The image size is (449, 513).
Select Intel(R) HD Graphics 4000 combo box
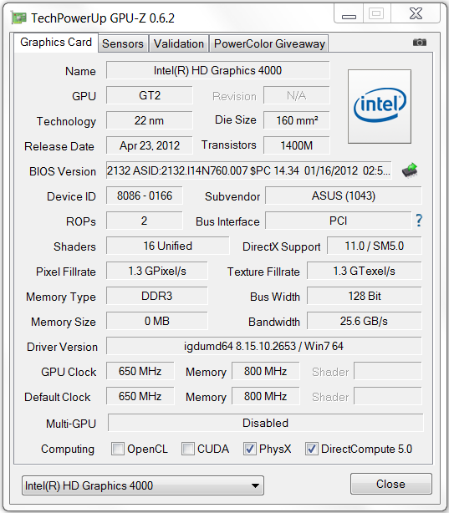click(143, 485)
